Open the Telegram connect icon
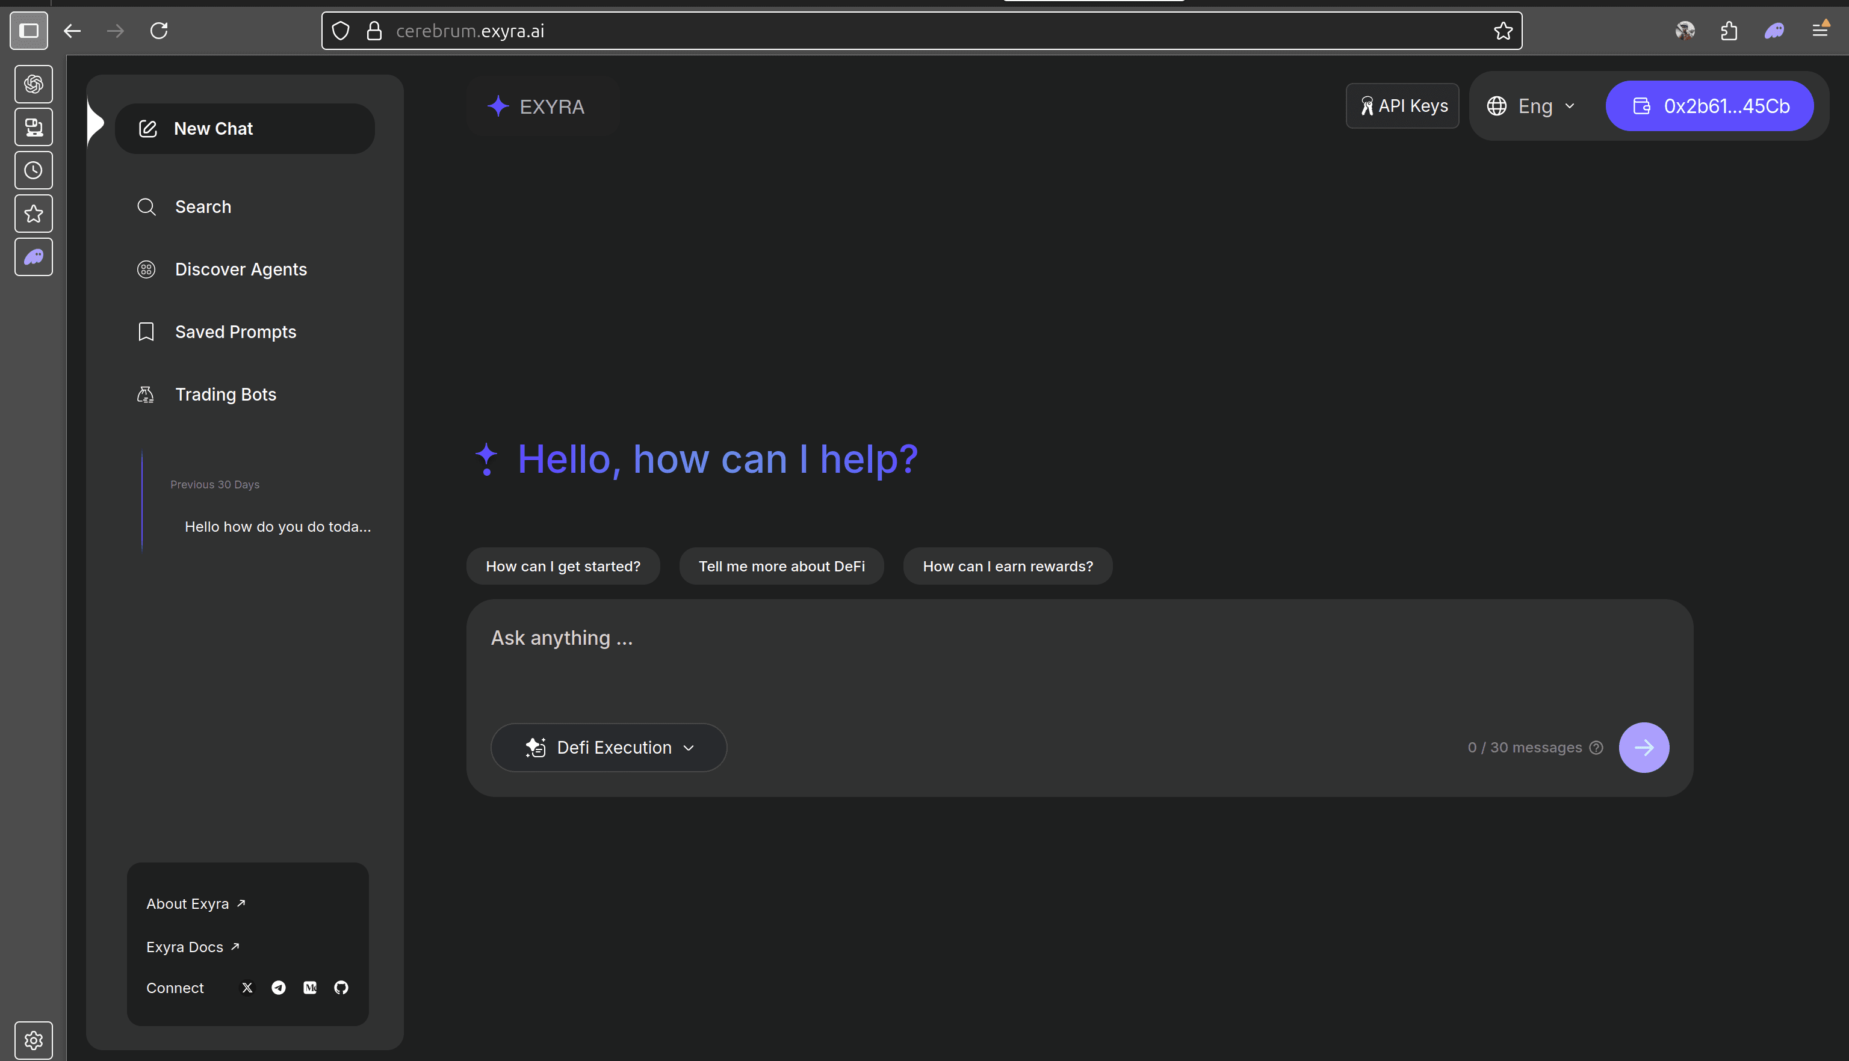This screenshot has width=1849, height=1061. pyautogui.click(x=279, y=988)
